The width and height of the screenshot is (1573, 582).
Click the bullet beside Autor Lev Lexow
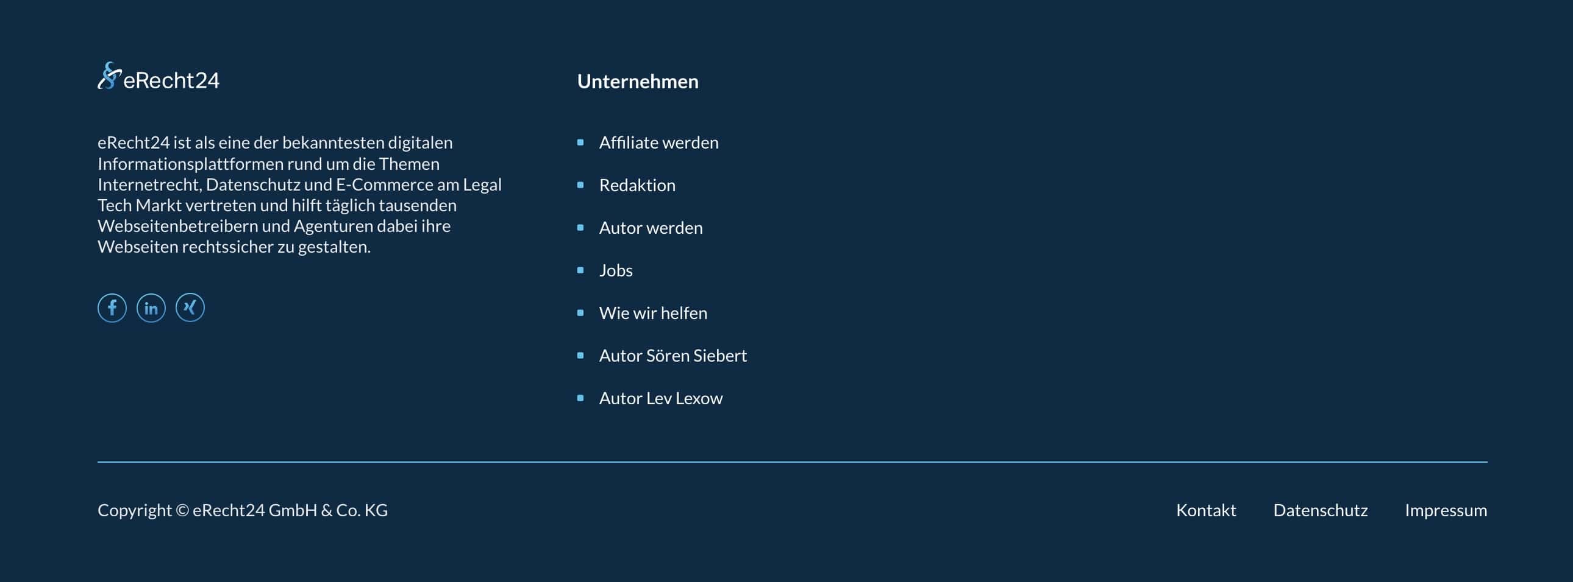[x=580, y=399]
